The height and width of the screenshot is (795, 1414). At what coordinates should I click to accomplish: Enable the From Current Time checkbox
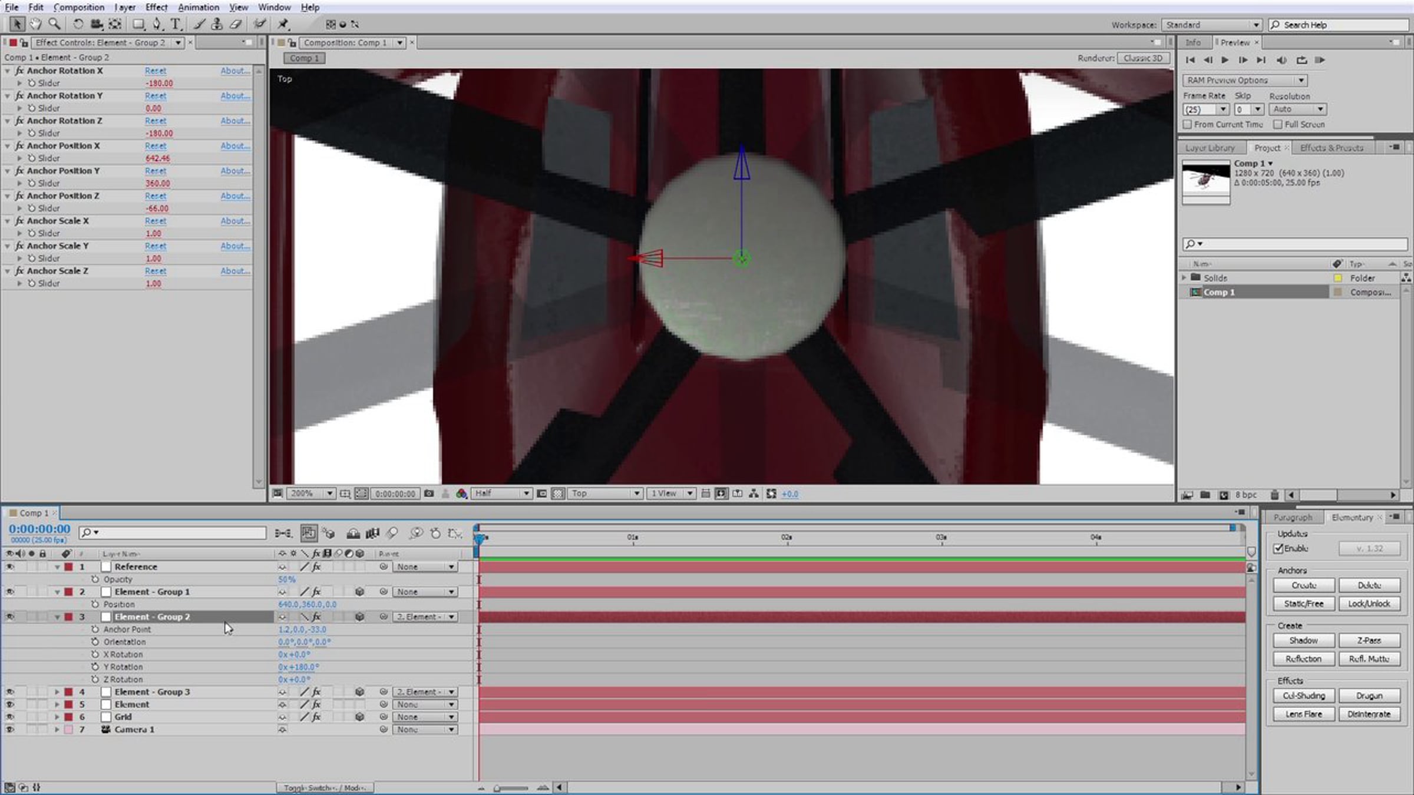pos(1188,124)
